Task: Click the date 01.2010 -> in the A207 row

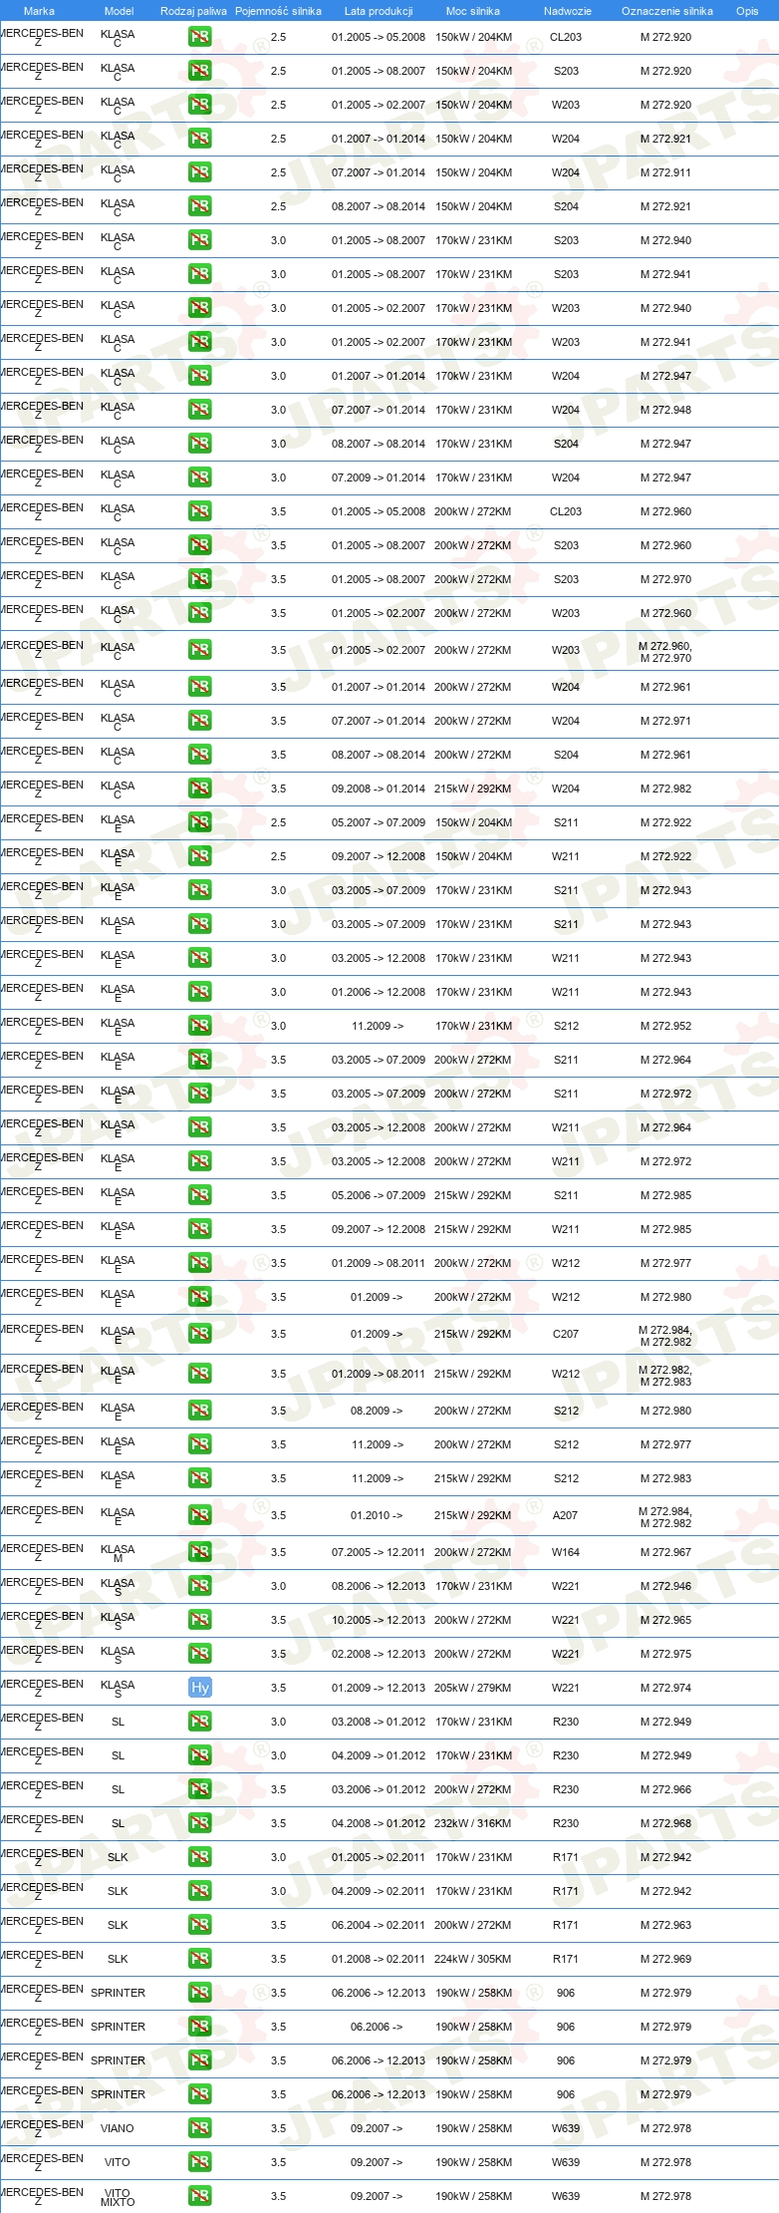Action: 377,1515
